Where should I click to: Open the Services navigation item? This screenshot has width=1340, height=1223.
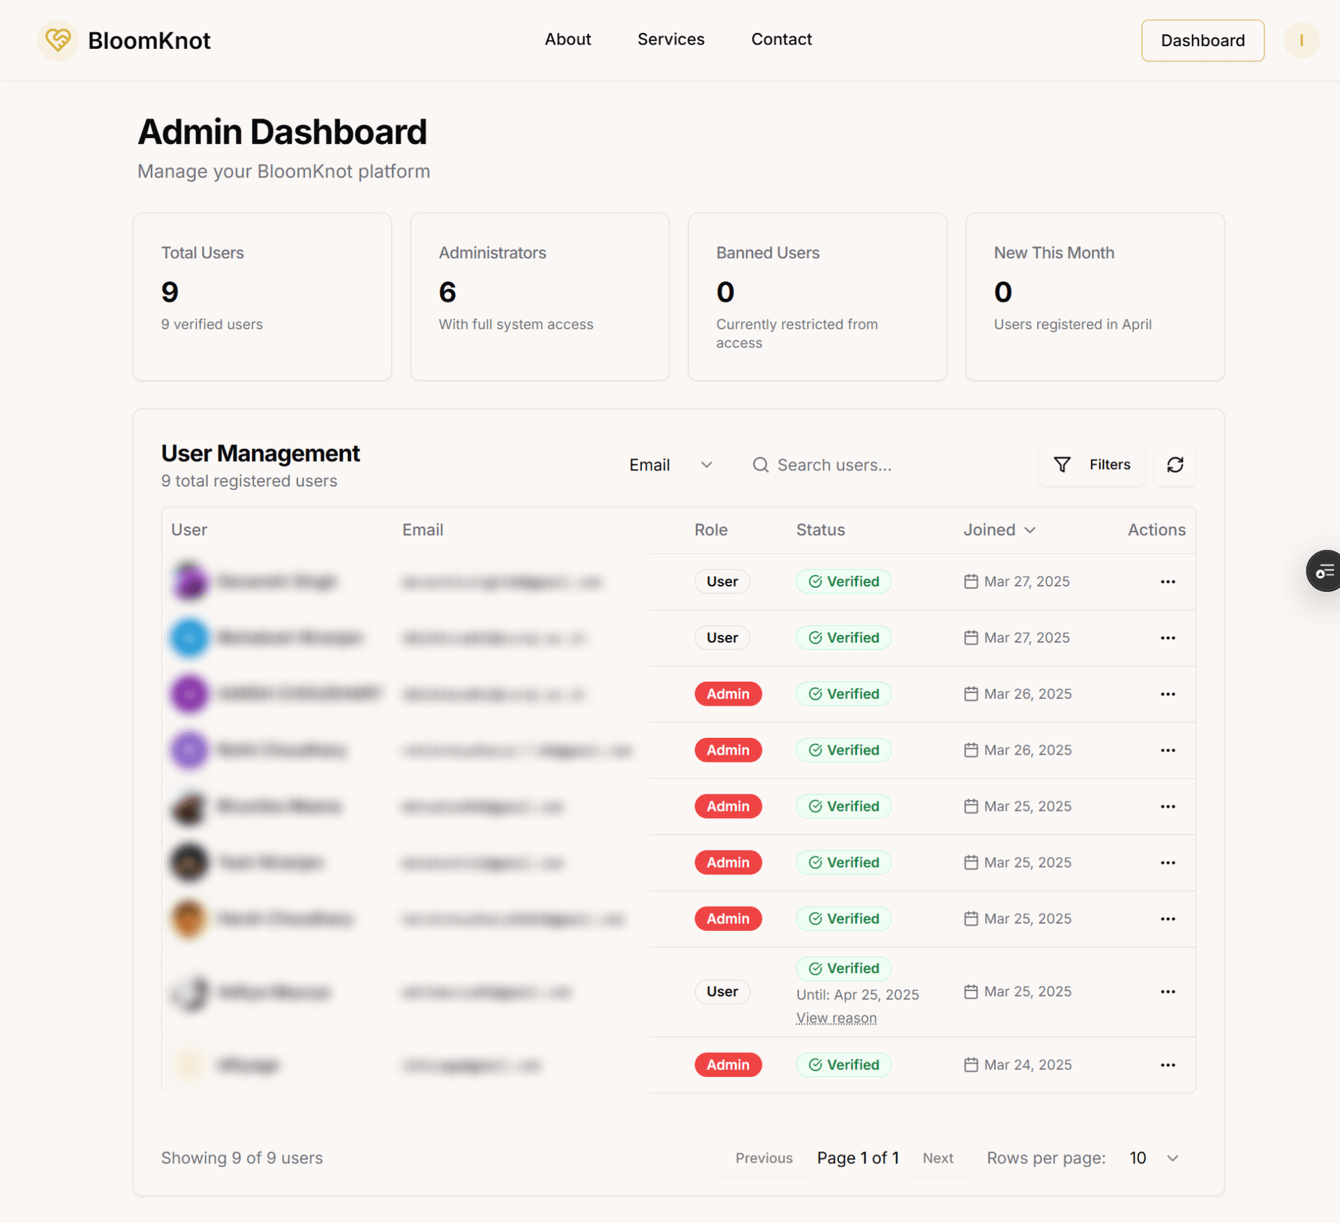671,40
